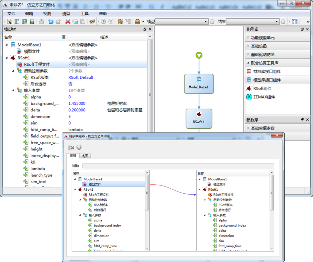This screenshot has height=262, width=313.
Task: Toggle fullscreen view toolbar icon
Action: tap(295, 22)
